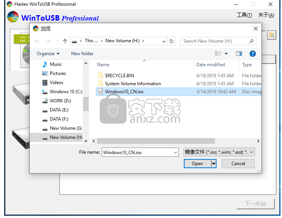Screen dimensions: 282x218
Task: Click sidebar scroll up arrow
Action: tap(86, 63)
